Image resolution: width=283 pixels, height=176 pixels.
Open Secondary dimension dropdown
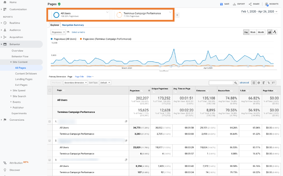[75, 82]
